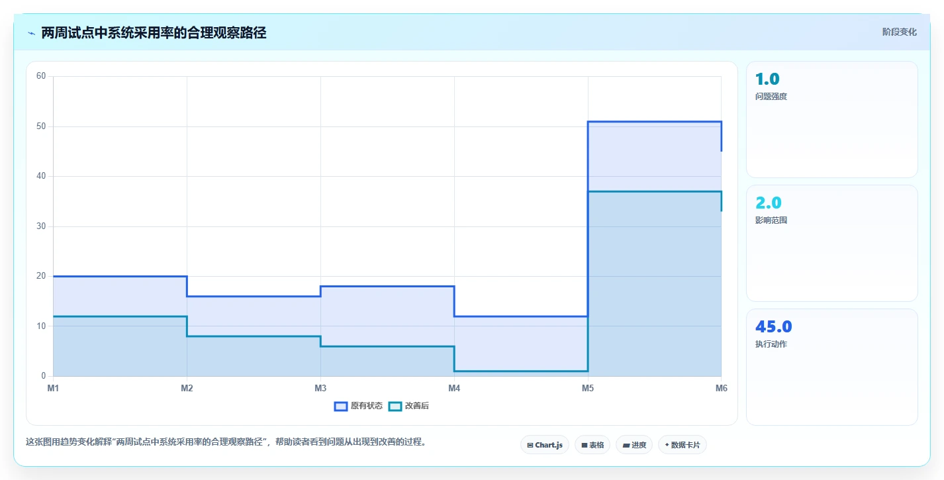The height and width of the screenshot is (480, 944).
Task: Click the y-axis value 30
Action: [x=41, y=226]
